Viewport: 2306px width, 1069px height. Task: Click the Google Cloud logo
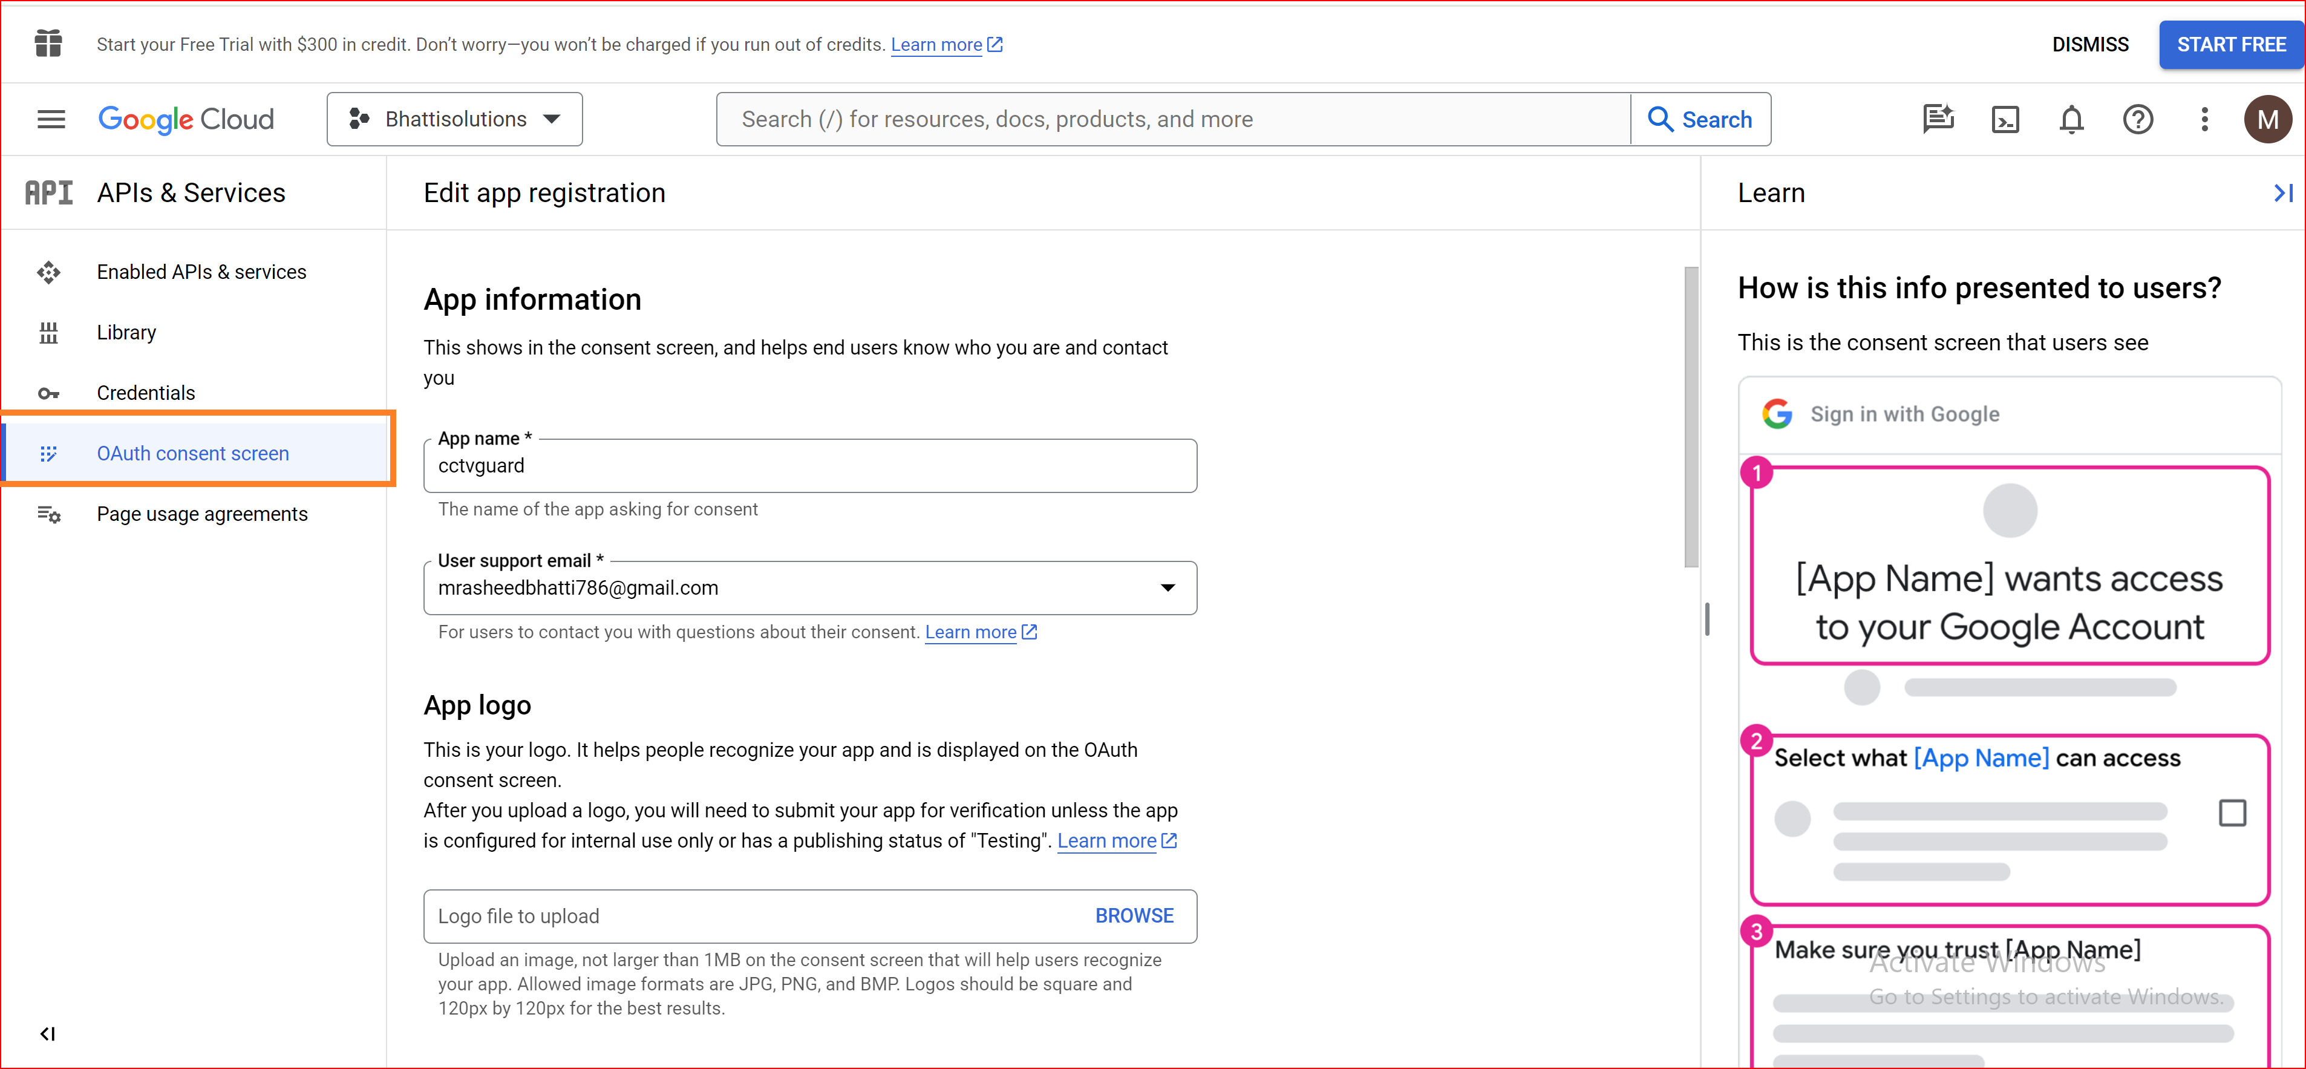(x=186, y=119)
